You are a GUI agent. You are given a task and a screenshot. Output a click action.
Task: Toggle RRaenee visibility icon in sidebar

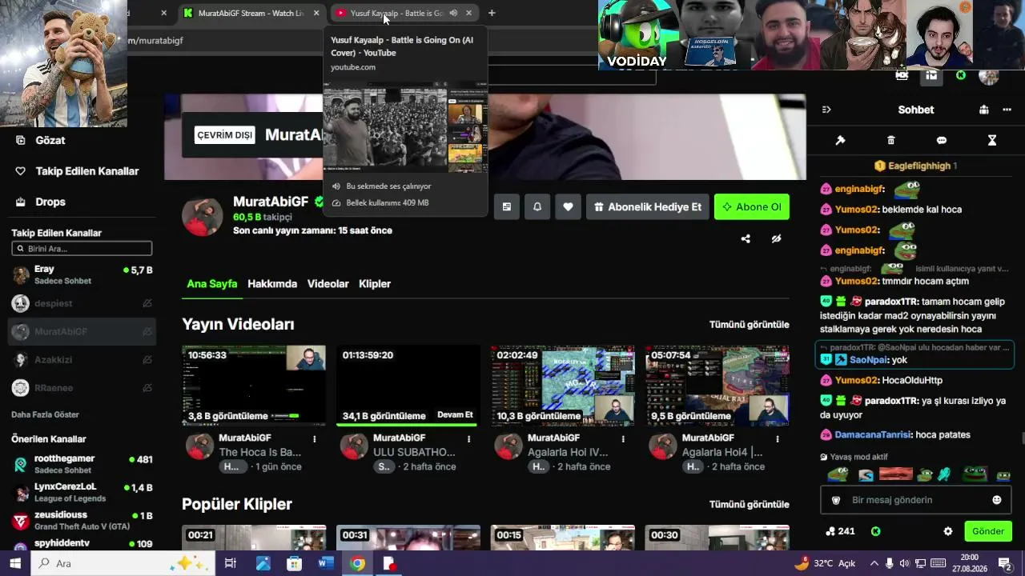tap(147, 388)
